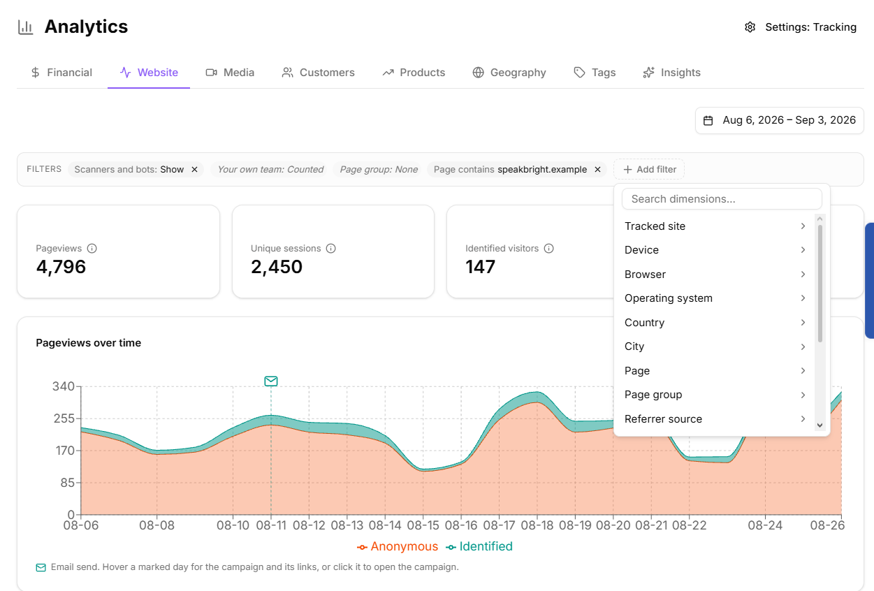The image size is (874, 591).
Task: Expand the Referrer source dimension
Action: click(x=715, y=419)
